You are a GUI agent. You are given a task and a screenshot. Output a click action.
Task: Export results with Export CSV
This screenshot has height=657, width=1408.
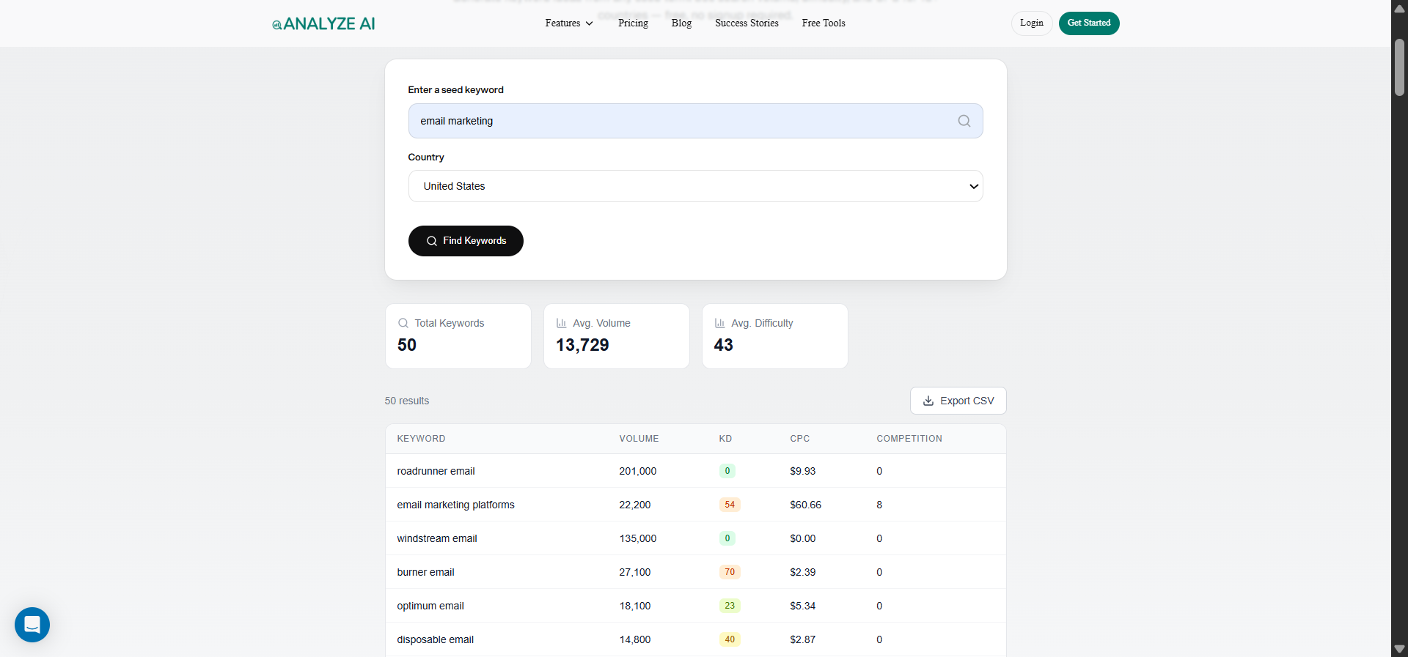coord(958,401)
